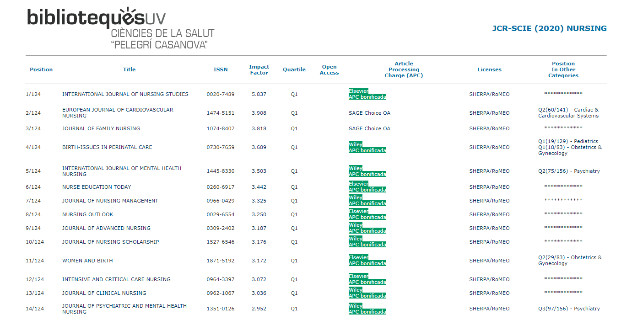621x320 pixels.
Task: Open SHERPA/RoMEO link for Journal of Family Nursing
Action: [x=489, y=128]
